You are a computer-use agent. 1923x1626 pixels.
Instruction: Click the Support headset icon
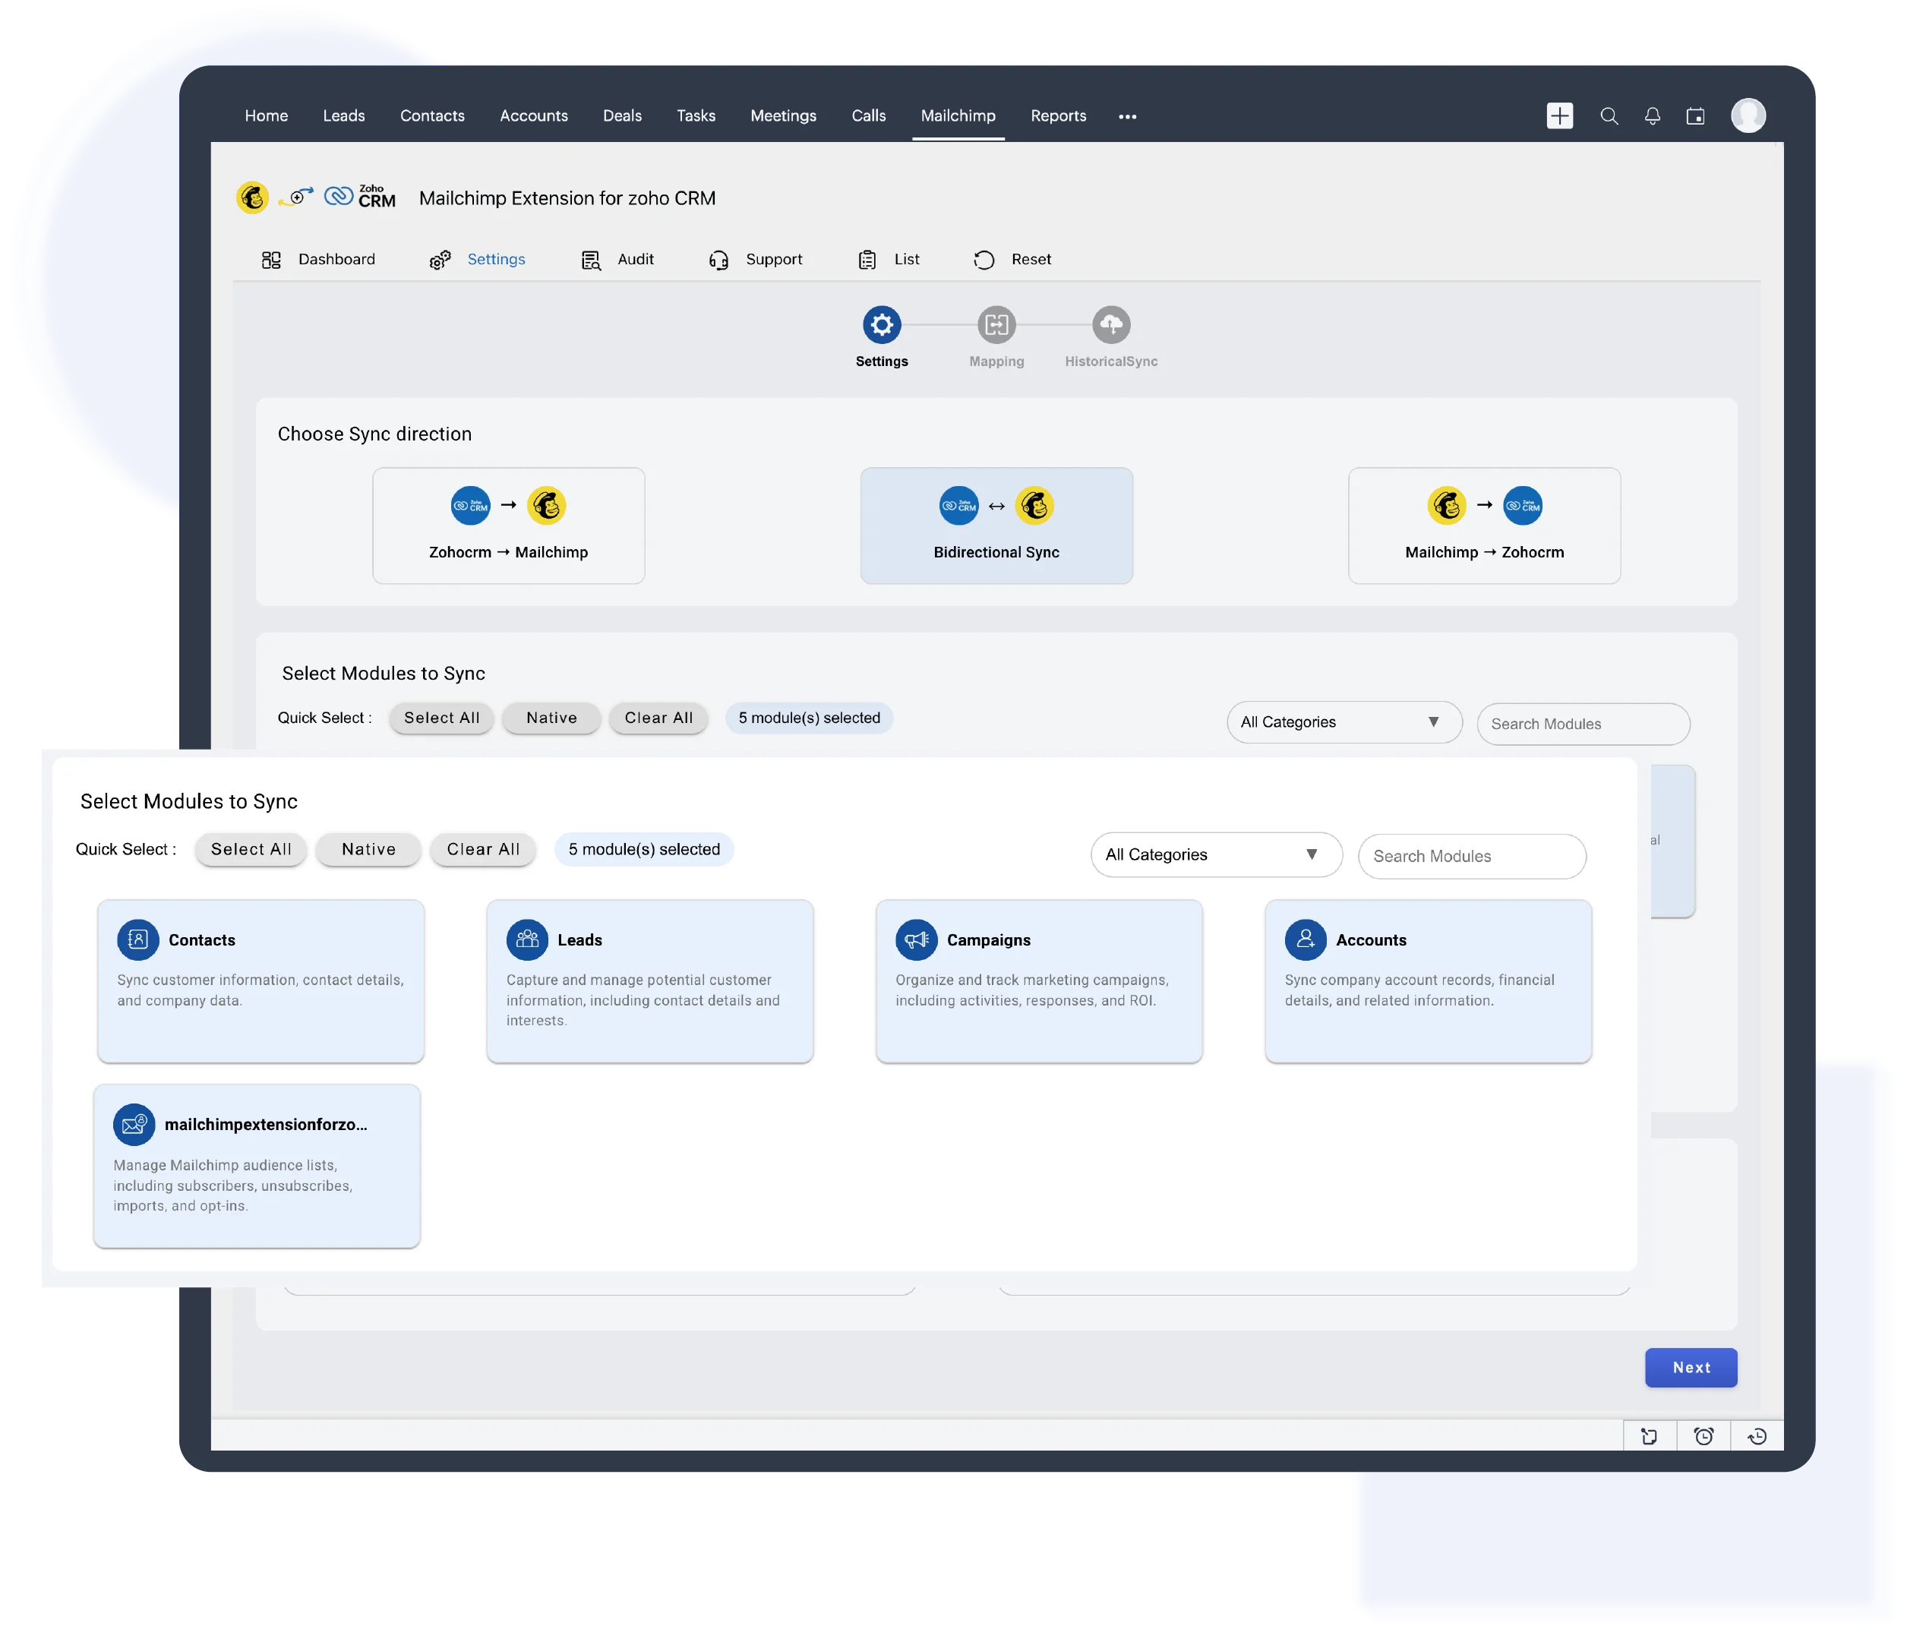pyautogui.click(x=719, y=259)
